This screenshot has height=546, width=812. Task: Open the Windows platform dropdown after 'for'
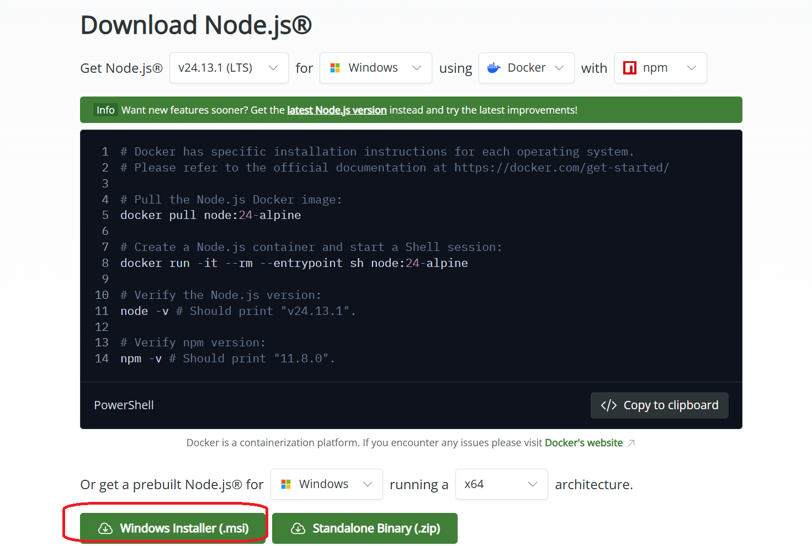375,68
